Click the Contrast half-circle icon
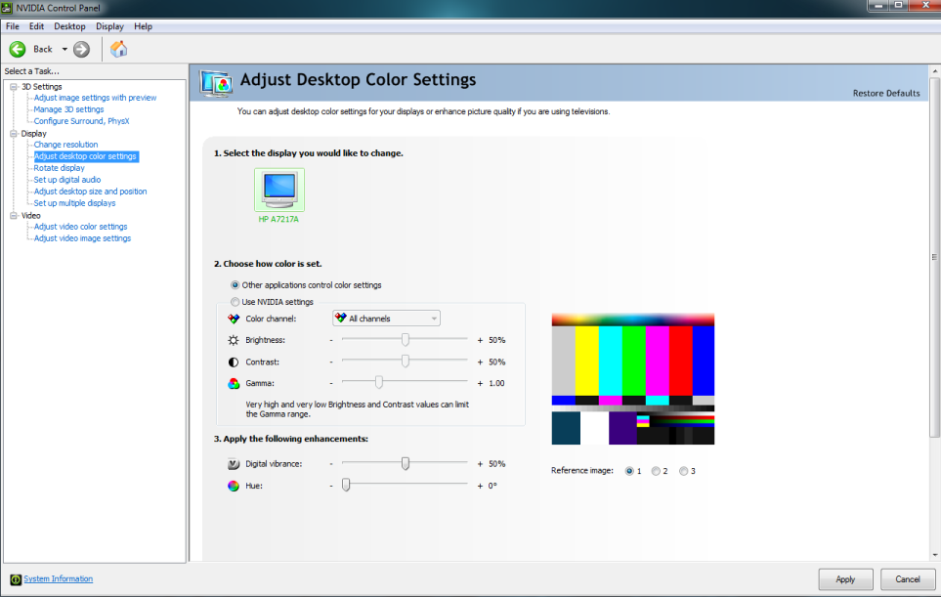The height and width of the screenshot is (597, 941). [x=234, y=362]
